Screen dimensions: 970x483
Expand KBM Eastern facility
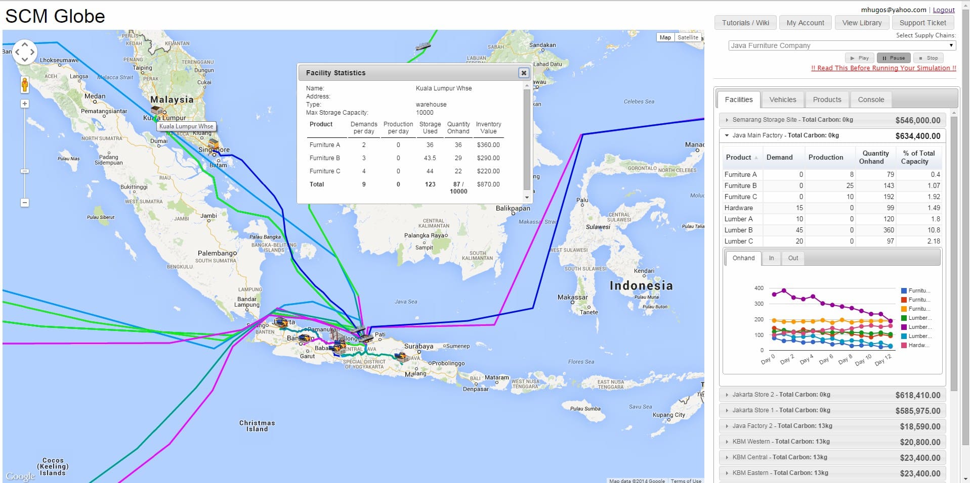click(x=832, y=473)
